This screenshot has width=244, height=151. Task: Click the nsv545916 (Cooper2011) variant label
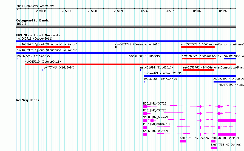(x=35, y=39)
